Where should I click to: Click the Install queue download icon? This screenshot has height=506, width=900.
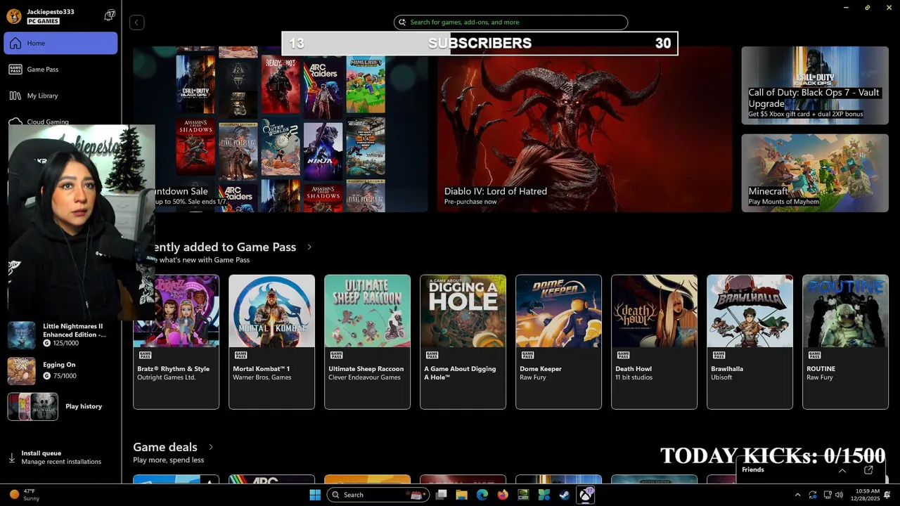11,458
